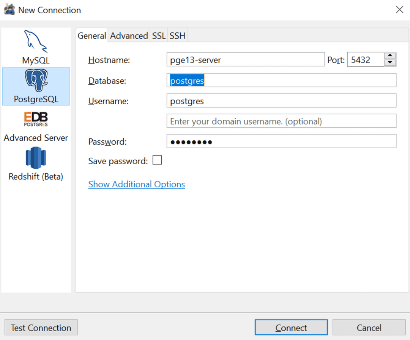The image size is (410, 340).
Task: Select the PostgreSQL database type
Action: (x=36, y=87)
